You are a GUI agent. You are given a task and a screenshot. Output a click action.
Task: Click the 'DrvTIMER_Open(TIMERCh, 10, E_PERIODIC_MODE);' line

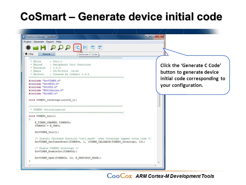[x=68, y=158]
